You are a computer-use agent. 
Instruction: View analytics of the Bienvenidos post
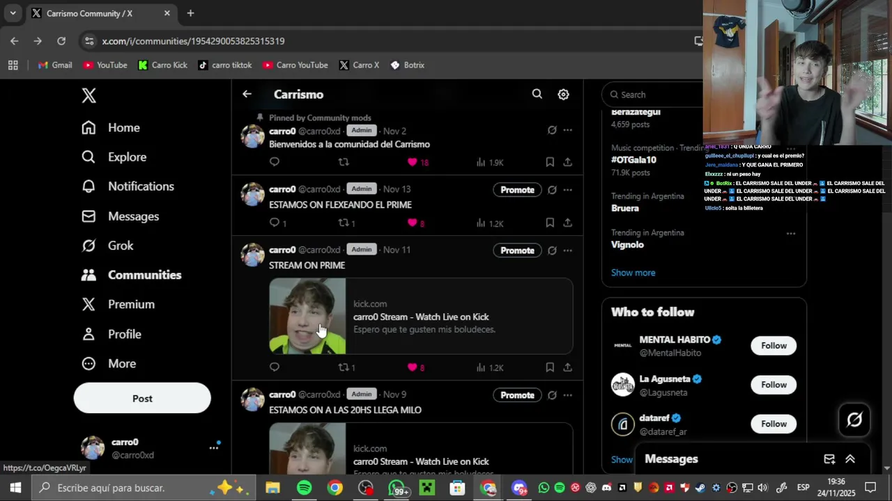click(x=489, y=162)
